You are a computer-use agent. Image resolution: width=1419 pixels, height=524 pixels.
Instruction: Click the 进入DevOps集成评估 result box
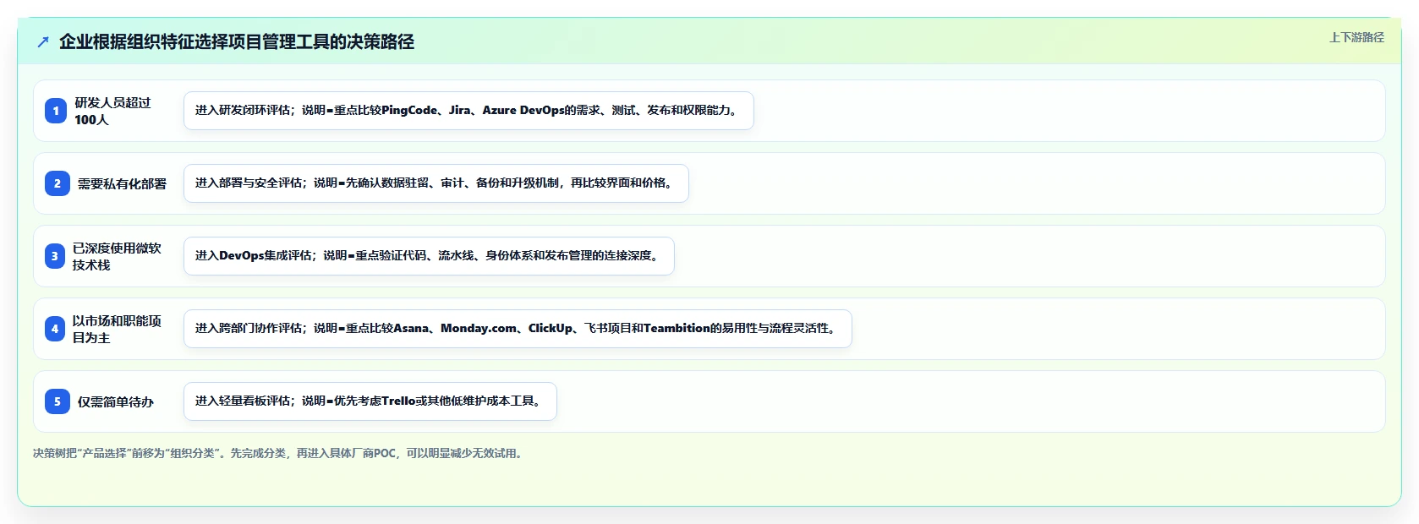point(429,256)
